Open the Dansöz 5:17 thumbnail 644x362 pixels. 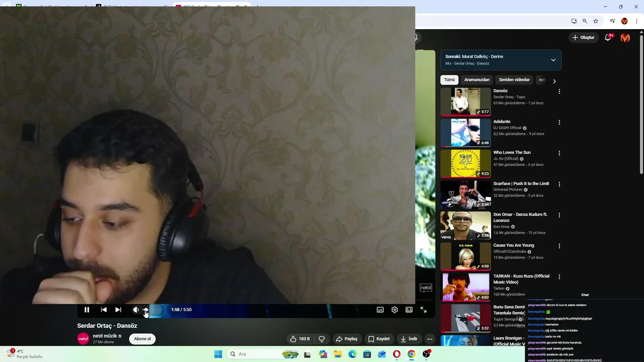465,102
